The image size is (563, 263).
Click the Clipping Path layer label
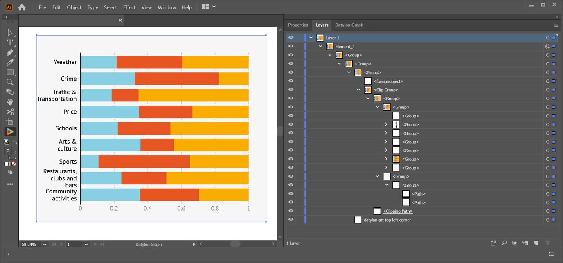point(397,211)
